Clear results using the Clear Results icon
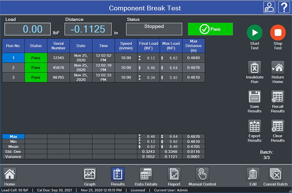Screen dimensions: 292x193 point(278,126)
